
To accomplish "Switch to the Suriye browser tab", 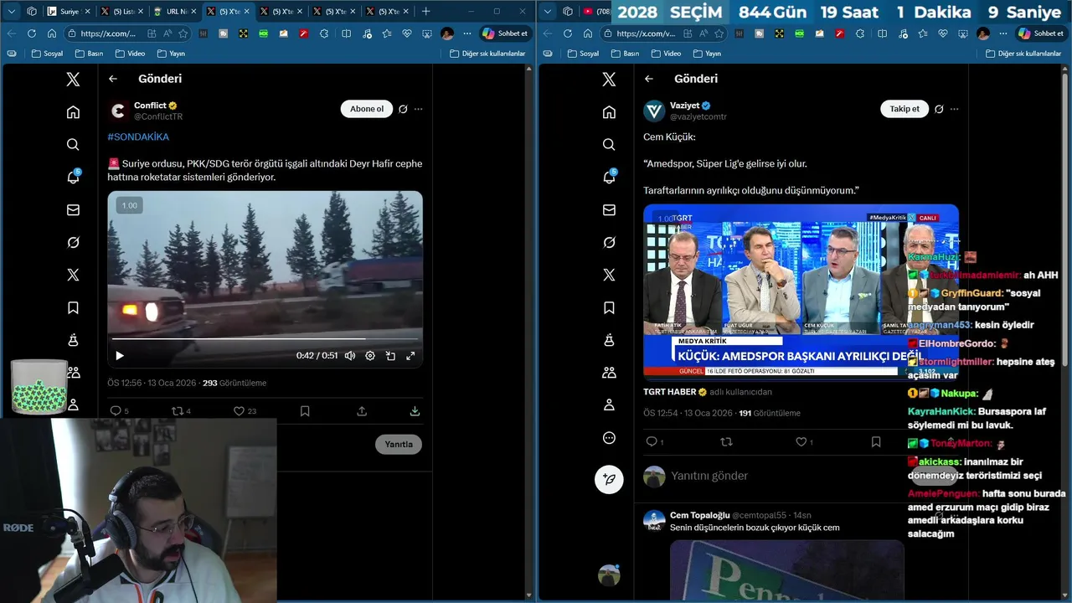I will click(x=69, y=11).
